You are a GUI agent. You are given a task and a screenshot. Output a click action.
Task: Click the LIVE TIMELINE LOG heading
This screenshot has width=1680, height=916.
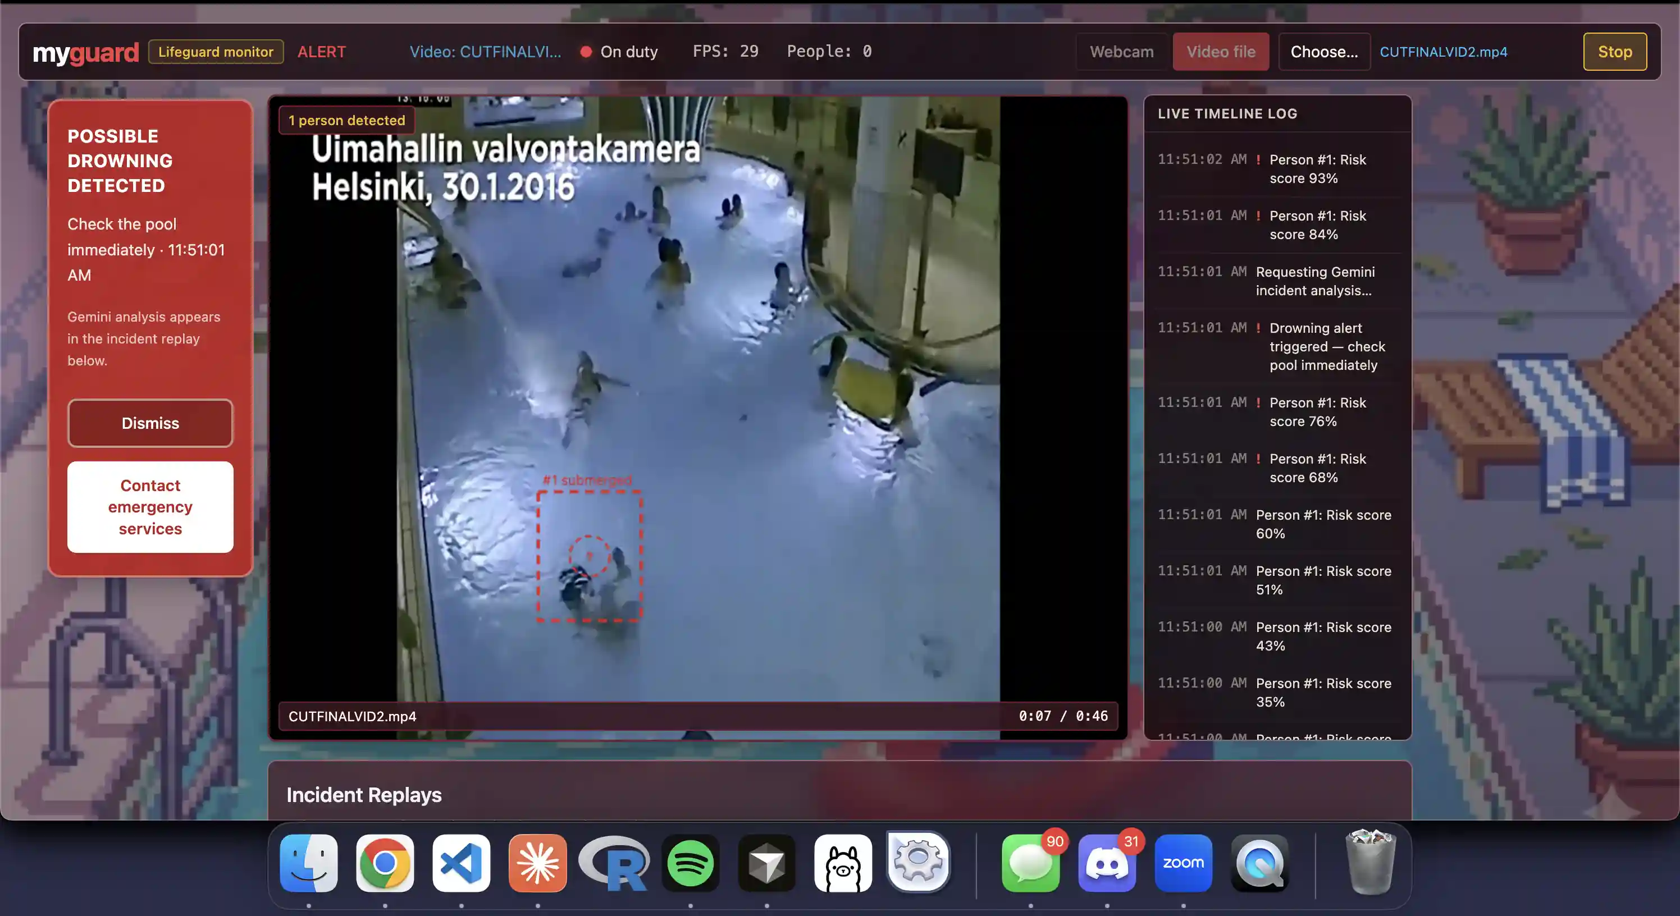pyautogui.click(x=1227, y=113)
